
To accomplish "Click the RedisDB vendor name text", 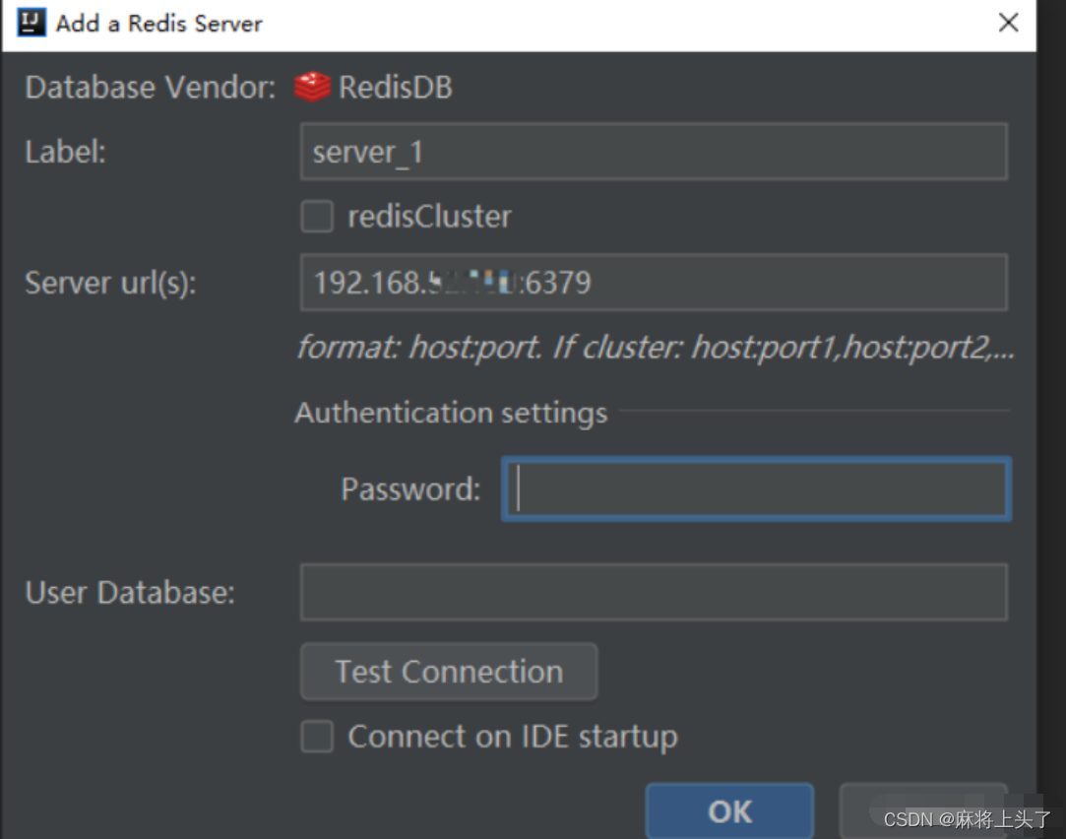I will (x=395, y=87).
